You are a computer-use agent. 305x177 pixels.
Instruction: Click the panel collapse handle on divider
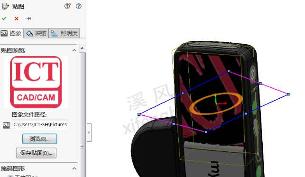pyautogui.click(x=89, y=132)
